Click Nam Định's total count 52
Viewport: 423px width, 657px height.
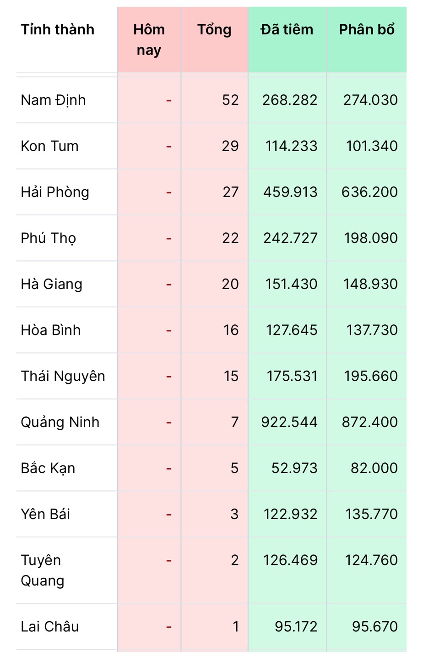(x=231, y=100)
